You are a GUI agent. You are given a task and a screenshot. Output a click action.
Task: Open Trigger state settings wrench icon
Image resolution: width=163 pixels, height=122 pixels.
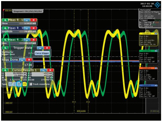tap(5, 48)
